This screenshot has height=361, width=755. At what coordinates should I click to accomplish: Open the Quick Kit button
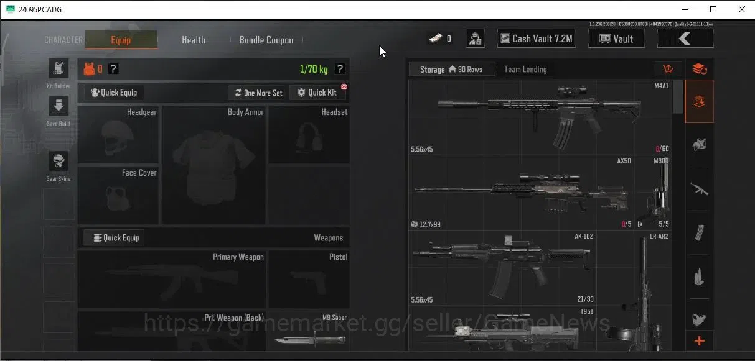[317, 93]
